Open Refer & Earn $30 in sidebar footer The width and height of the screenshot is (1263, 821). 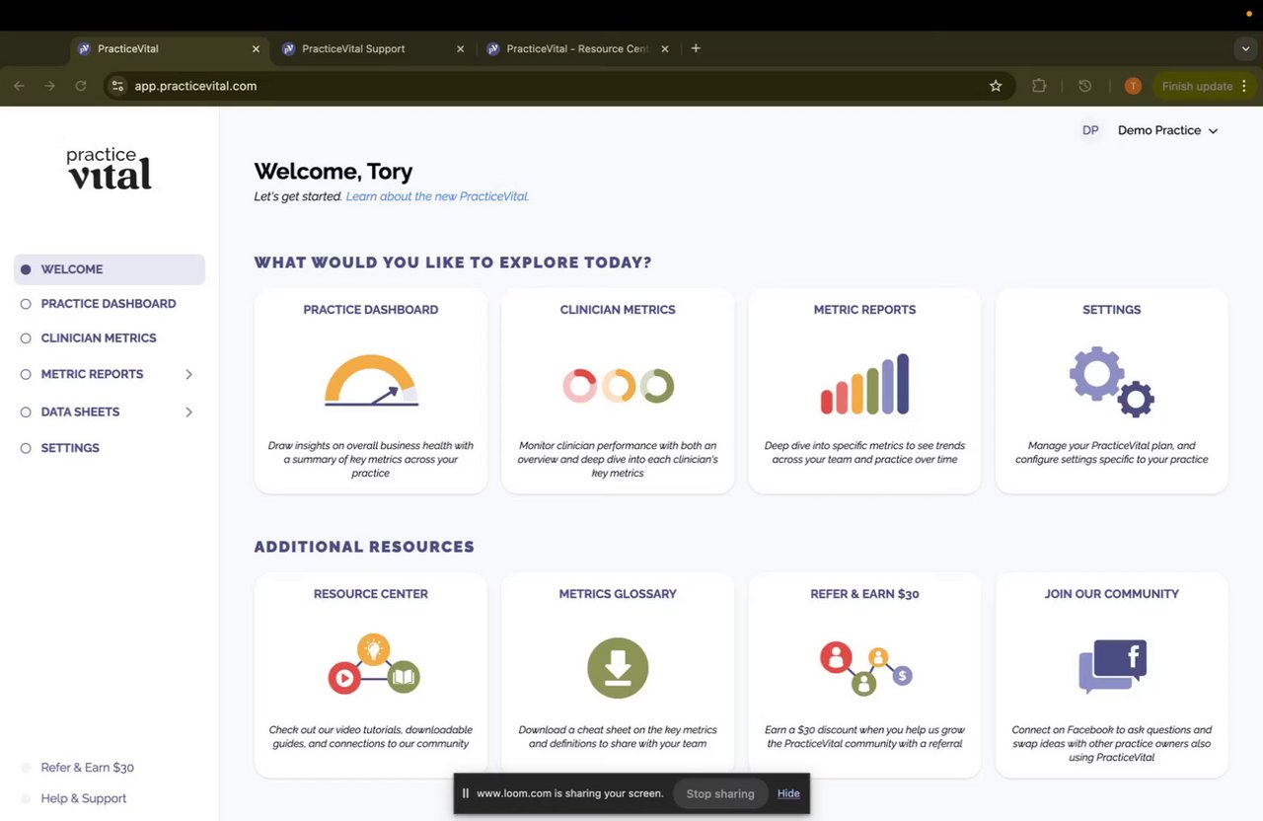[87, 768]
